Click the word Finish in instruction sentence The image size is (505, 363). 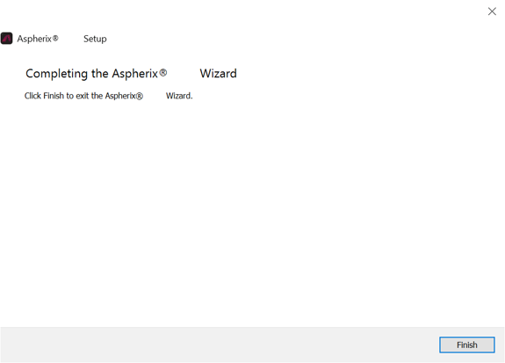(x=54, y=96)
